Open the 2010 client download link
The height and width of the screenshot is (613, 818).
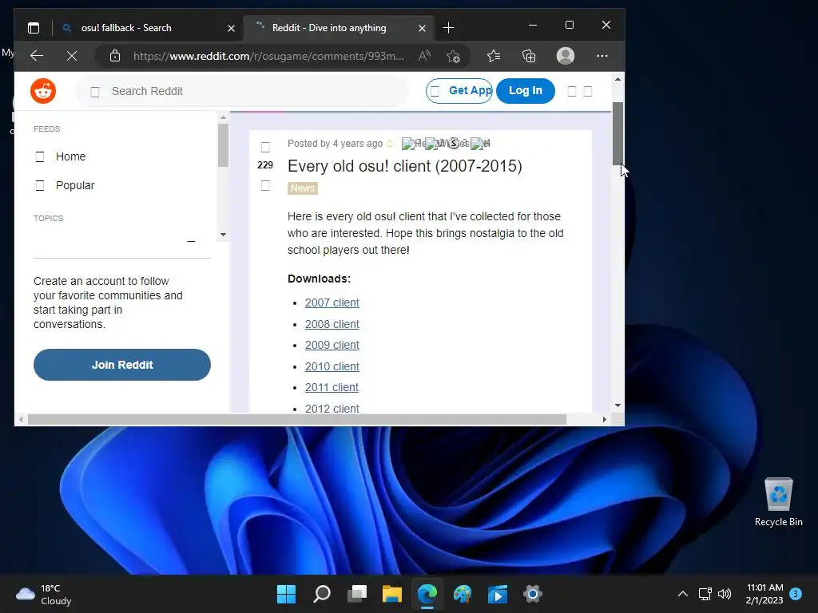(332, 366)
